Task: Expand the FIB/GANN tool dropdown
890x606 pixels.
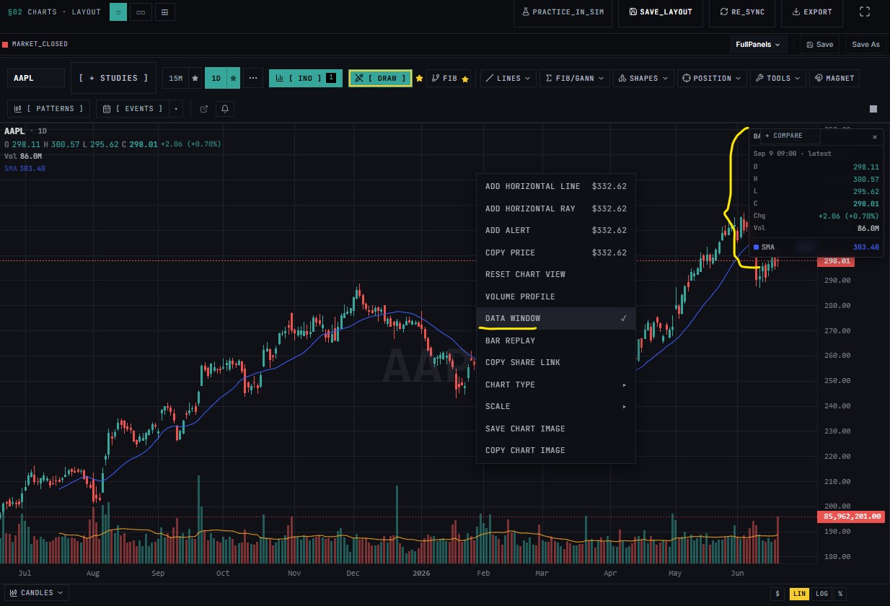Action: click(x=574, y=78)
